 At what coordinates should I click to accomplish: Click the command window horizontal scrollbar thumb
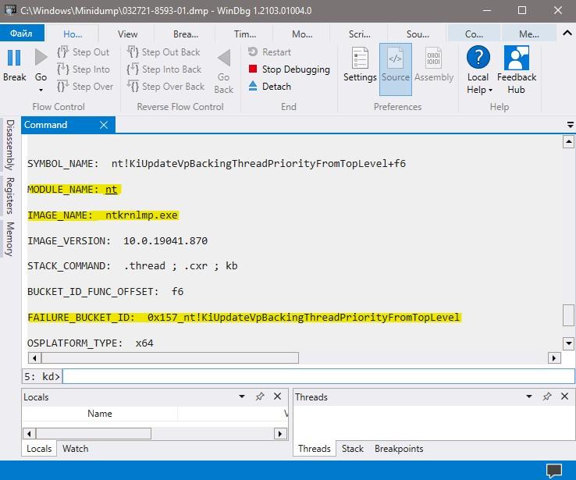(x=170, y=357)
